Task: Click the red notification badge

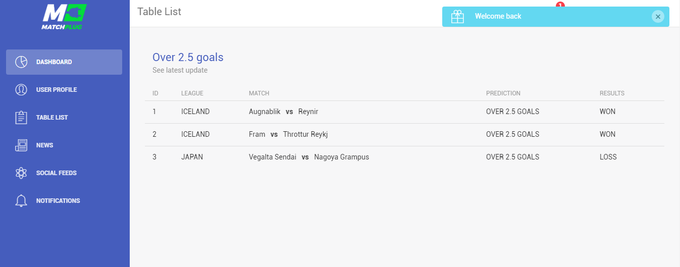Action: click(x=560, y=5)
